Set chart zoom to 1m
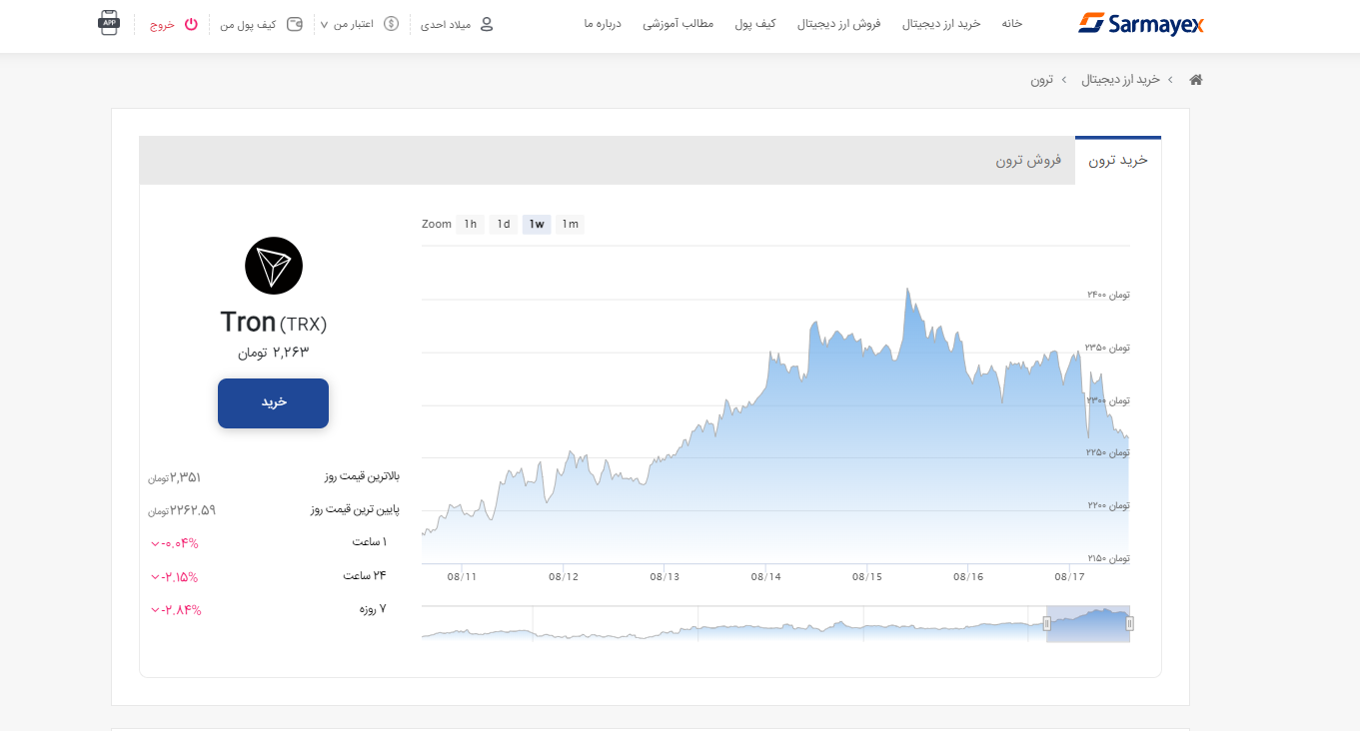This screenshot has width=1360, height=731. [x=570, y=224]
